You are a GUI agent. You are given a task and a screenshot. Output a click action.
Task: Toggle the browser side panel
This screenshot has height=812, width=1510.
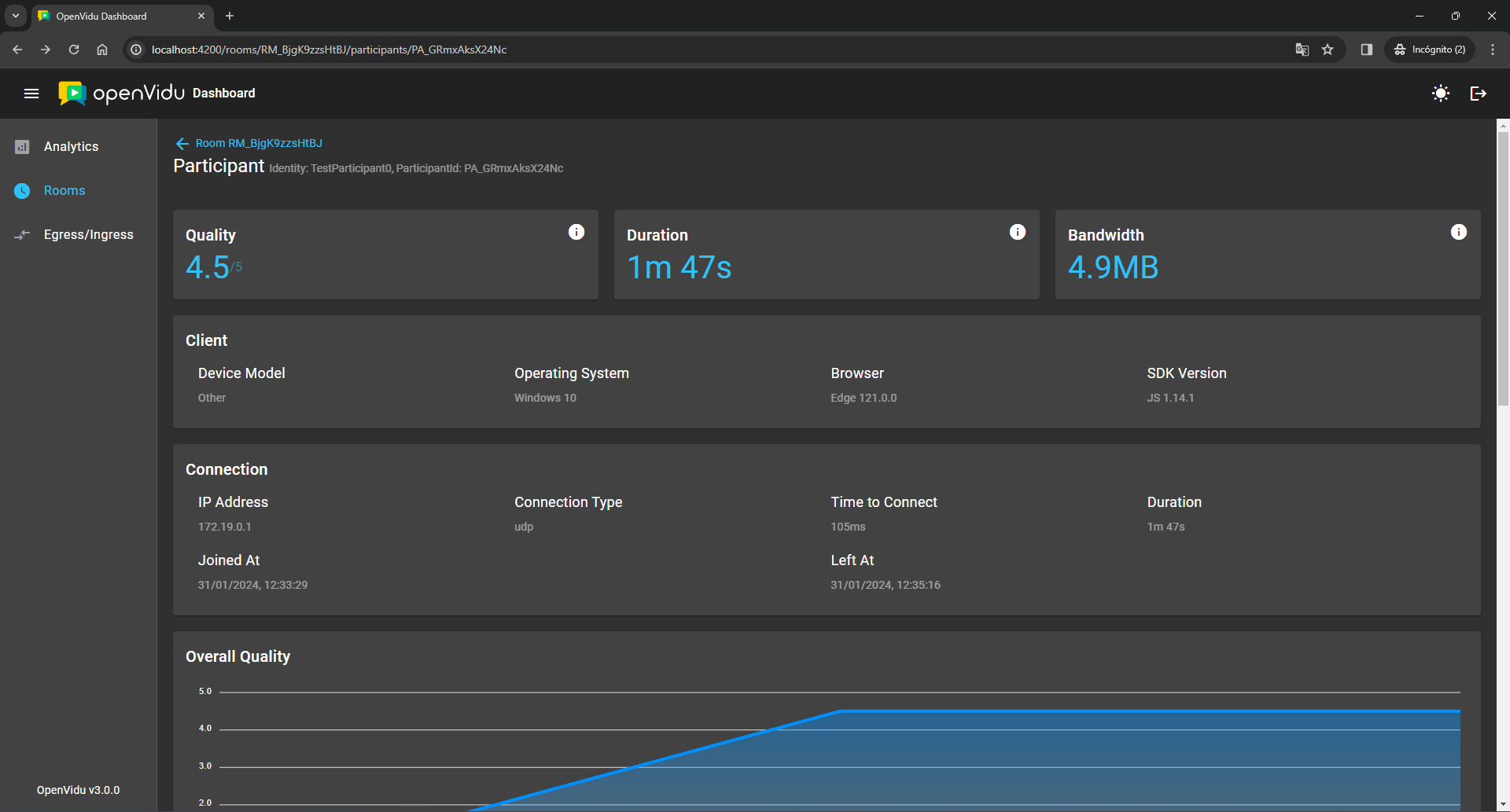tap(1366, 50)
